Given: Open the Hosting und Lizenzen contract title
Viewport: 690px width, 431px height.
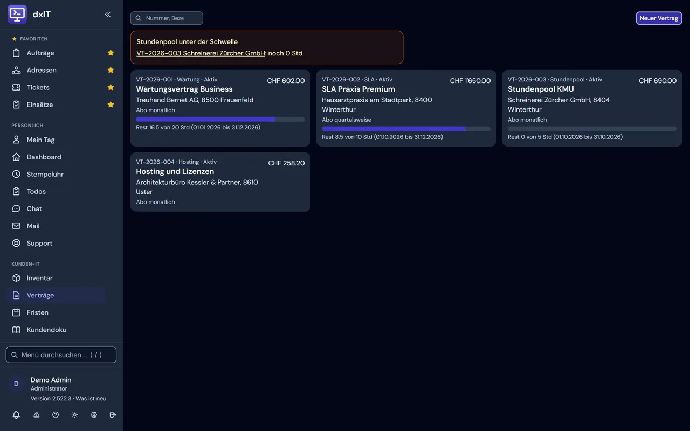Looking at the screenshot, I should 175,171.
